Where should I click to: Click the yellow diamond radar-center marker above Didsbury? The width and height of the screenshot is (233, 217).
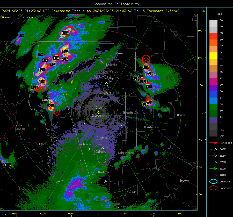click(x=99, y=112)
